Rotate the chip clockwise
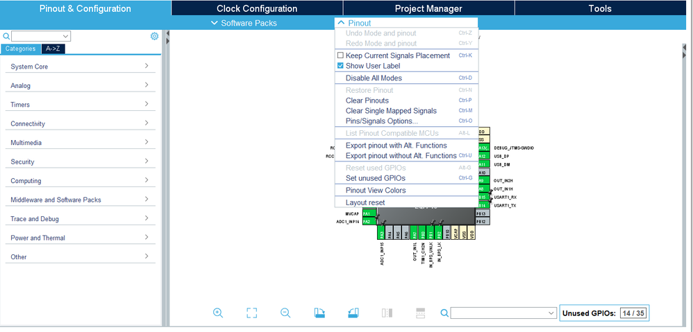Viewport: 693px width, 332px height. click(x=319, y=313)
